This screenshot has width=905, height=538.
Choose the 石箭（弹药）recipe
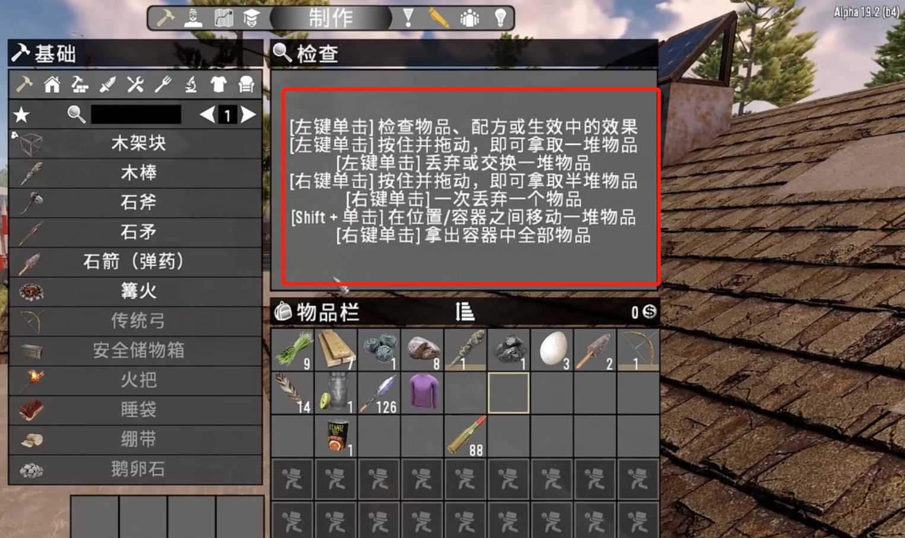[x=135, y=262]
